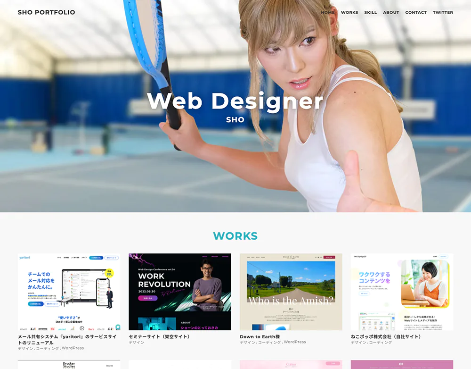Screen dimensions: 471x369
Task: Click the SHO PORTFOLIO site logo
Action: click(x=46, y=12)
